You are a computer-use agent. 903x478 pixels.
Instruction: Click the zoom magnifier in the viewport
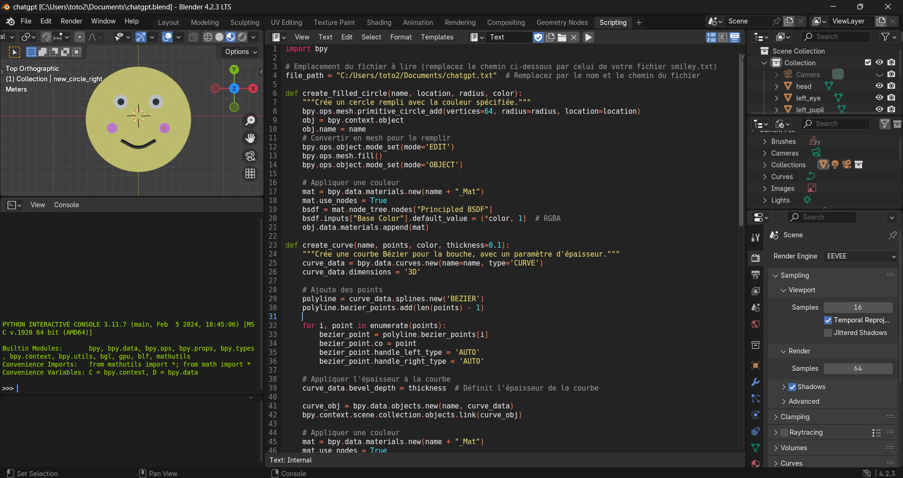tap(250, 121)
